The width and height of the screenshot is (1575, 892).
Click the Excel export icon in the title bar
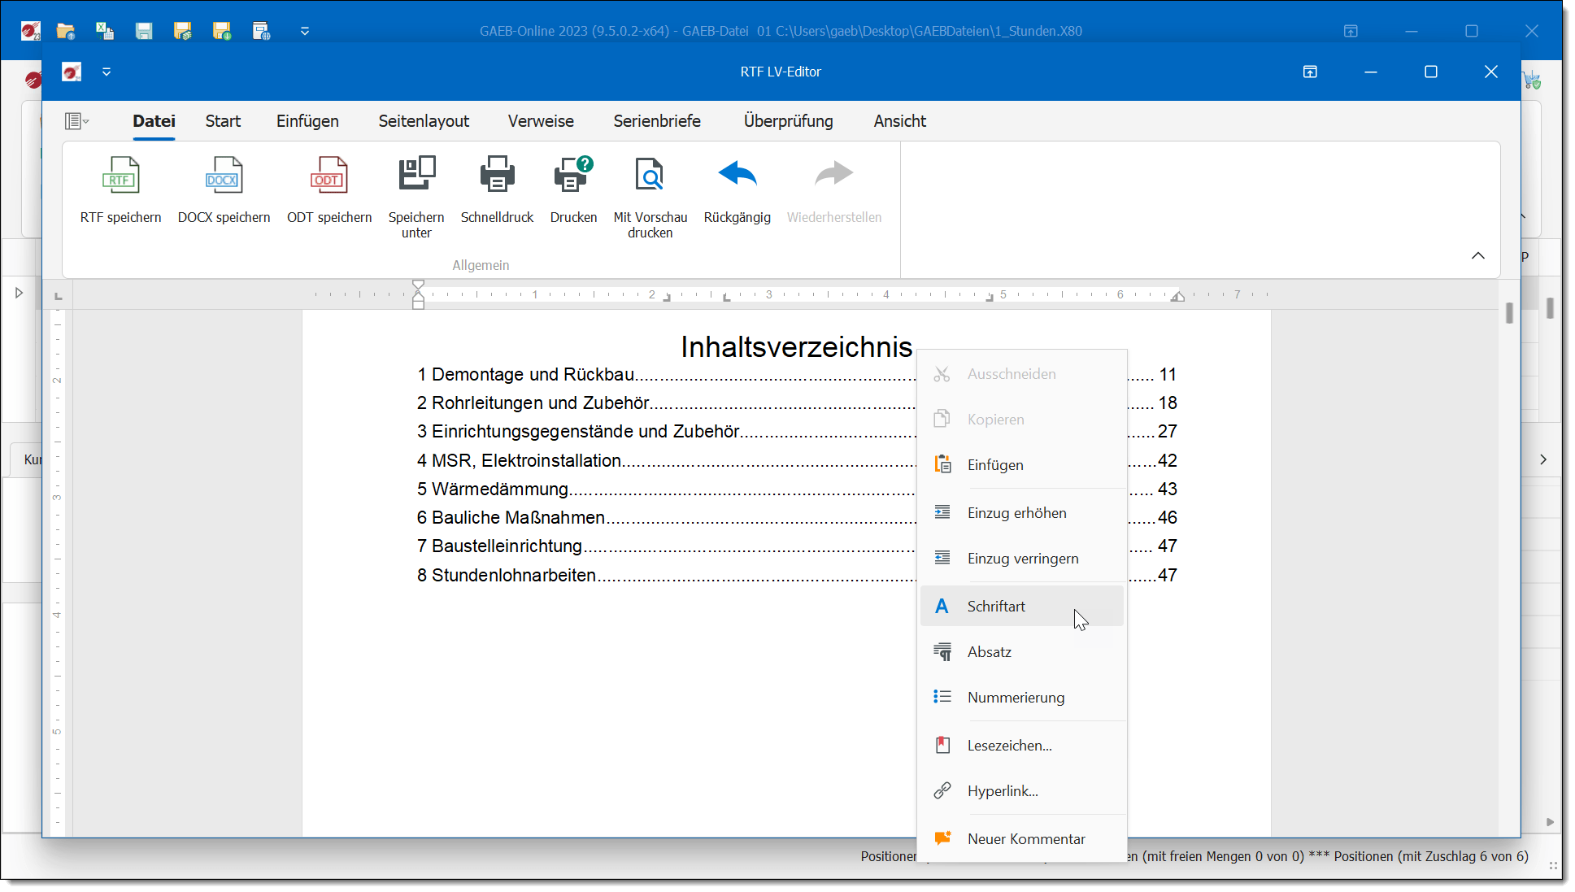(x=105, y=31)
